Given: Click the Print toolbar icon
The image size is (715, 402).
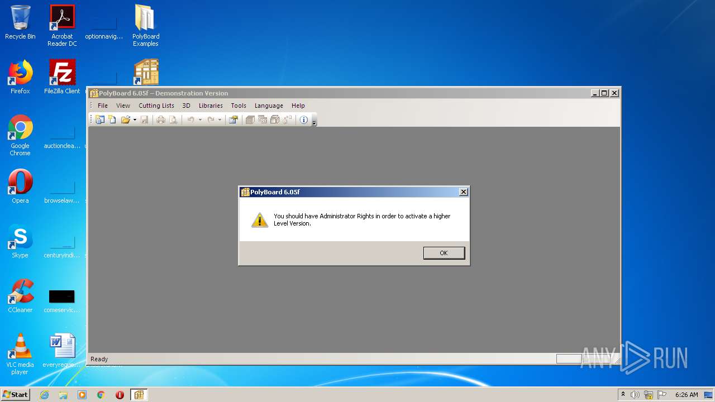Looking at the screenshot, I should pos(161,119).
